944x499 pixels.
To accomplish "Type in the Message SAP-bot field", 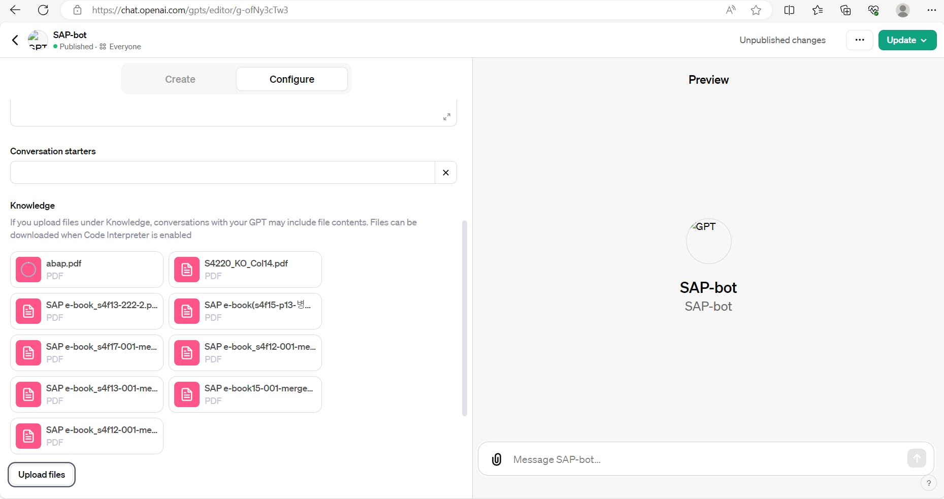I will pyautogui.click(x=706, y=459).
